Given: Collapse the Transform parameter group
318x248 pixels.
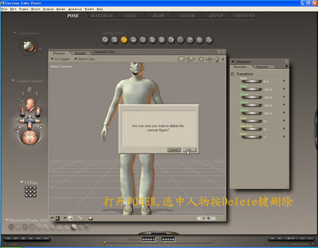Looking at the screenshot, I should tap(232, 74).
